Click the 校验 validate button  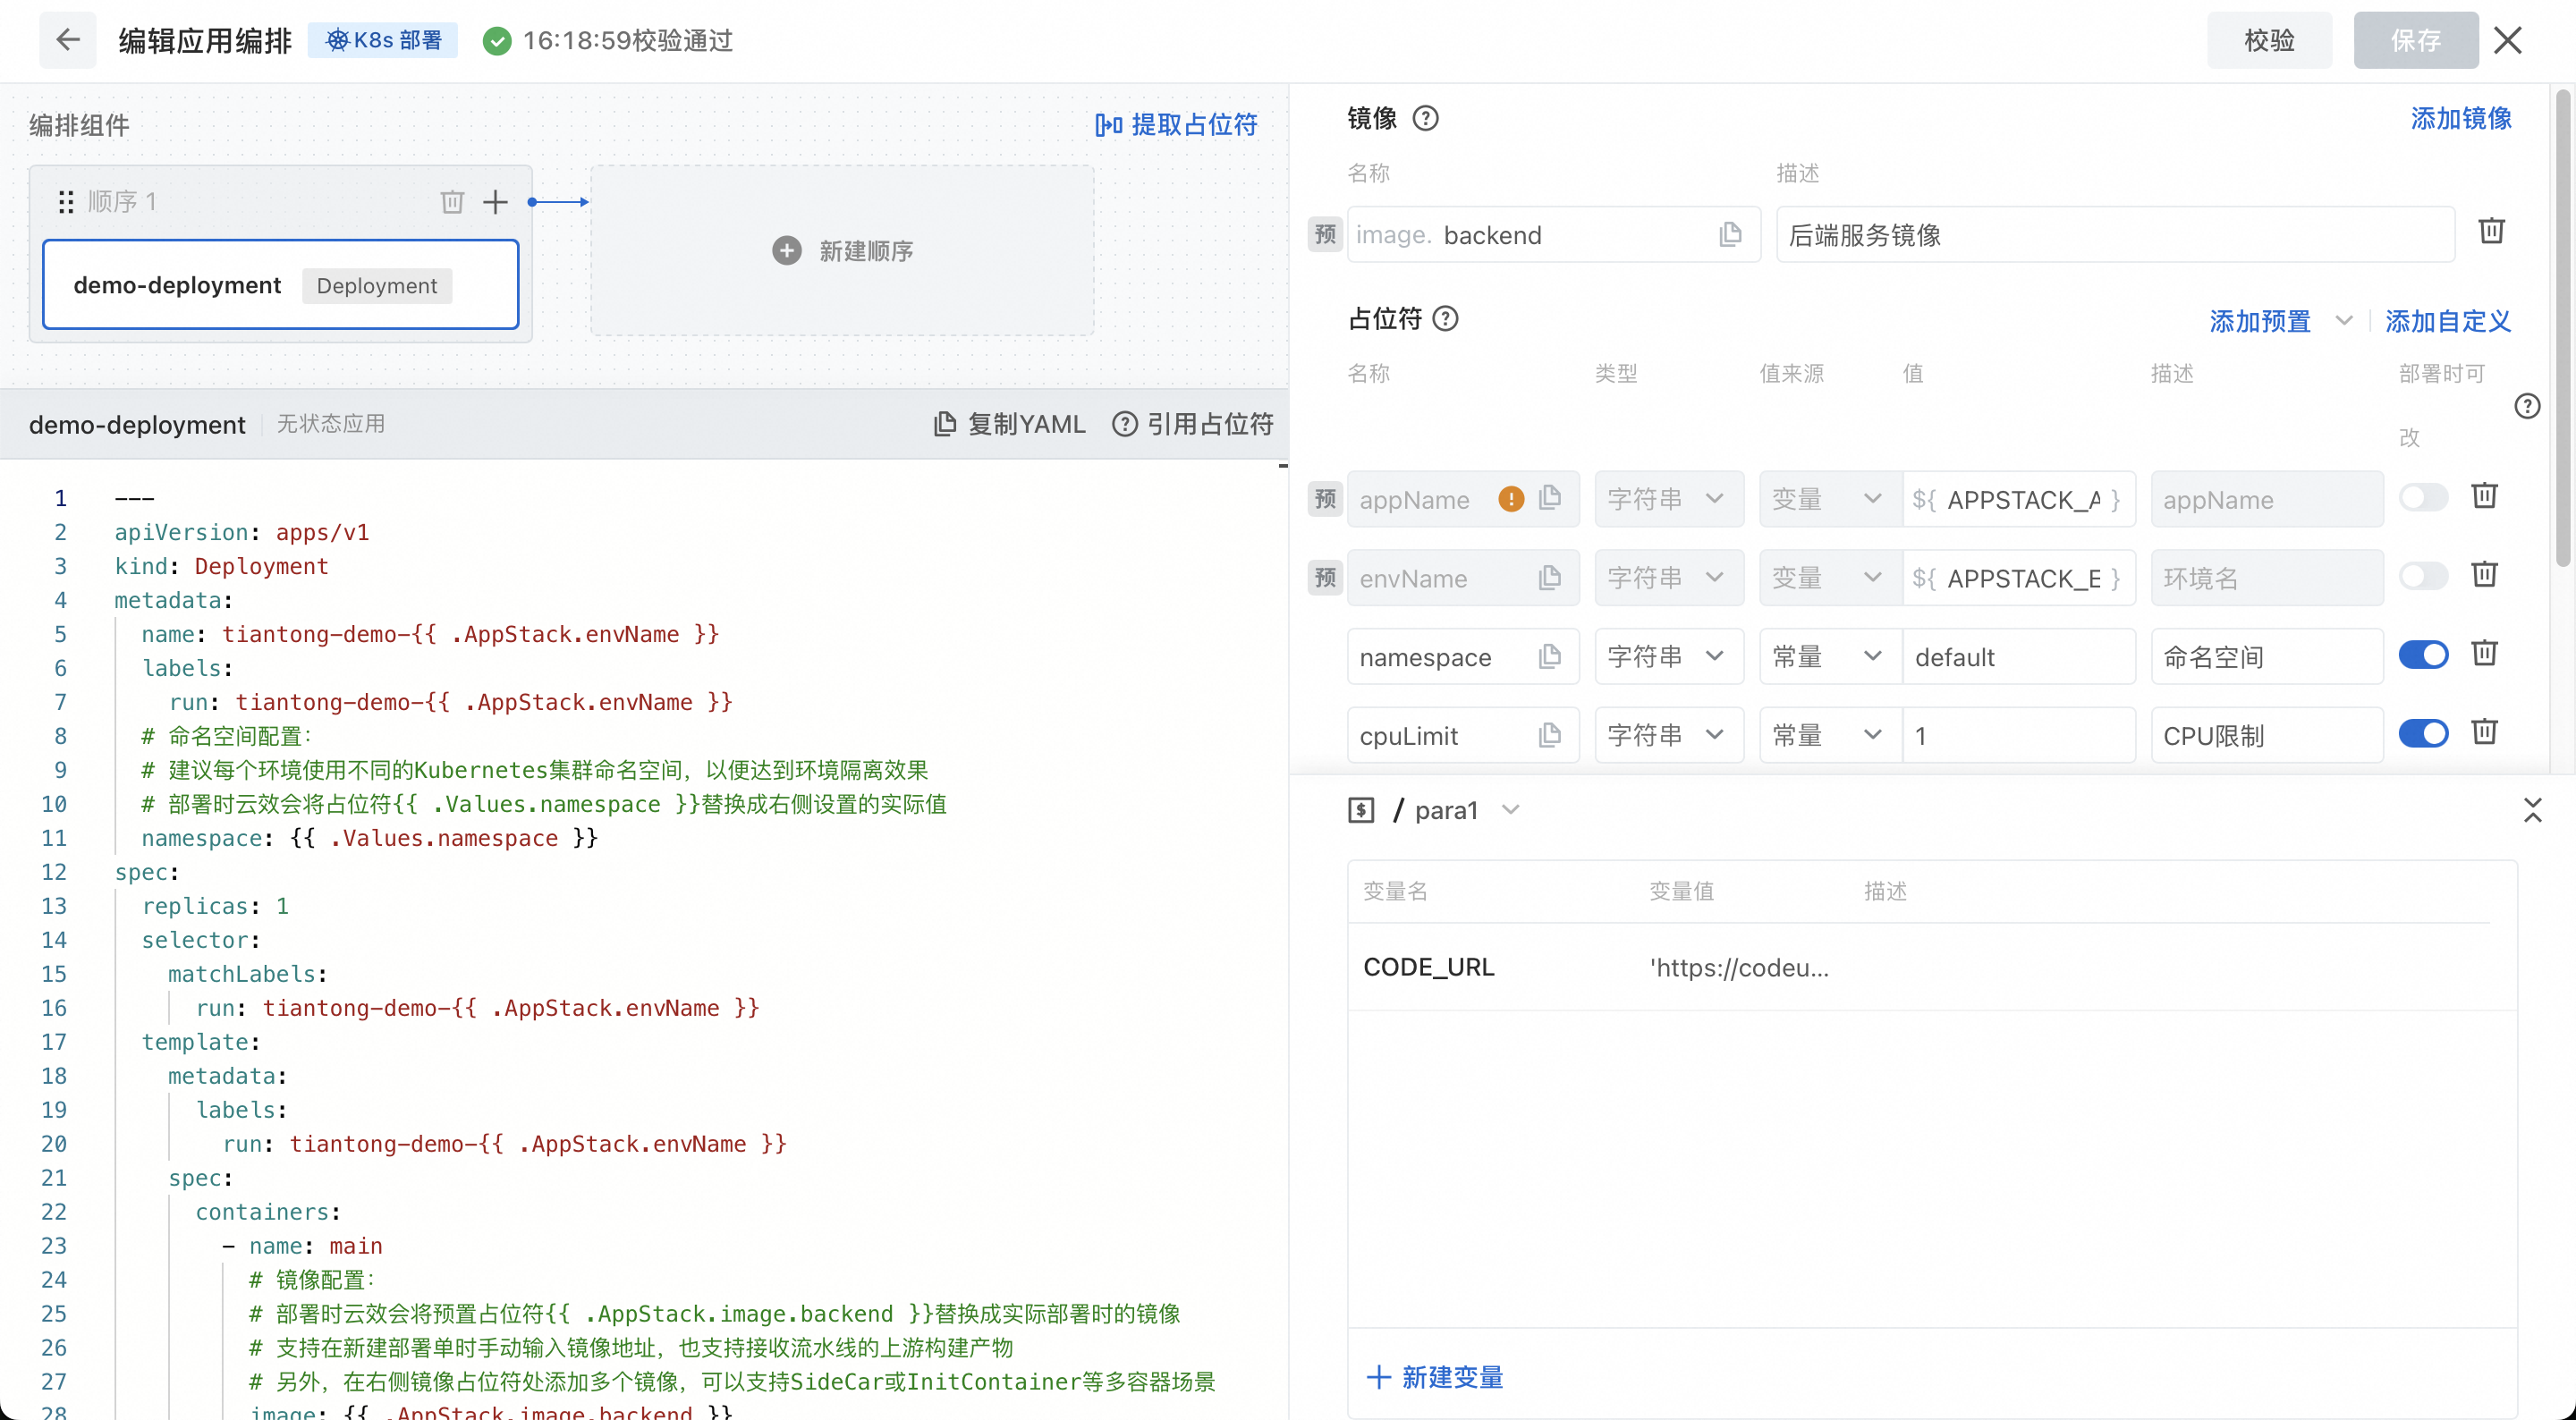(2268, 40)
